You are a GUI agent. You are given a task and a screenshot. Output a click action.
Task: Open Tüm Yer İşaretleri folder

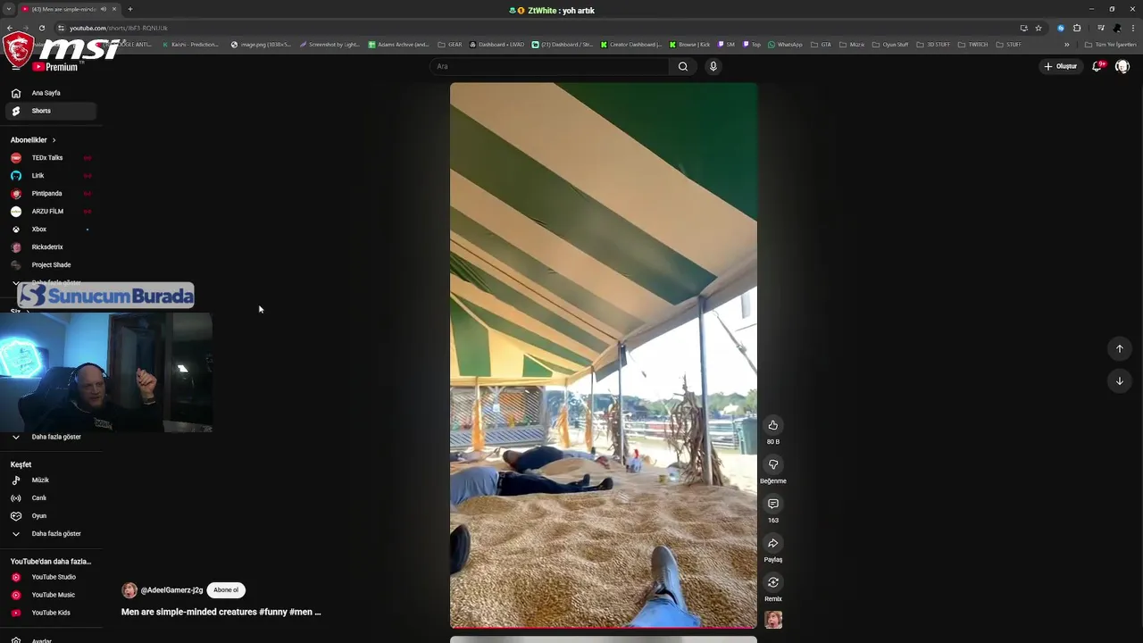click(x=1110, y=44)
